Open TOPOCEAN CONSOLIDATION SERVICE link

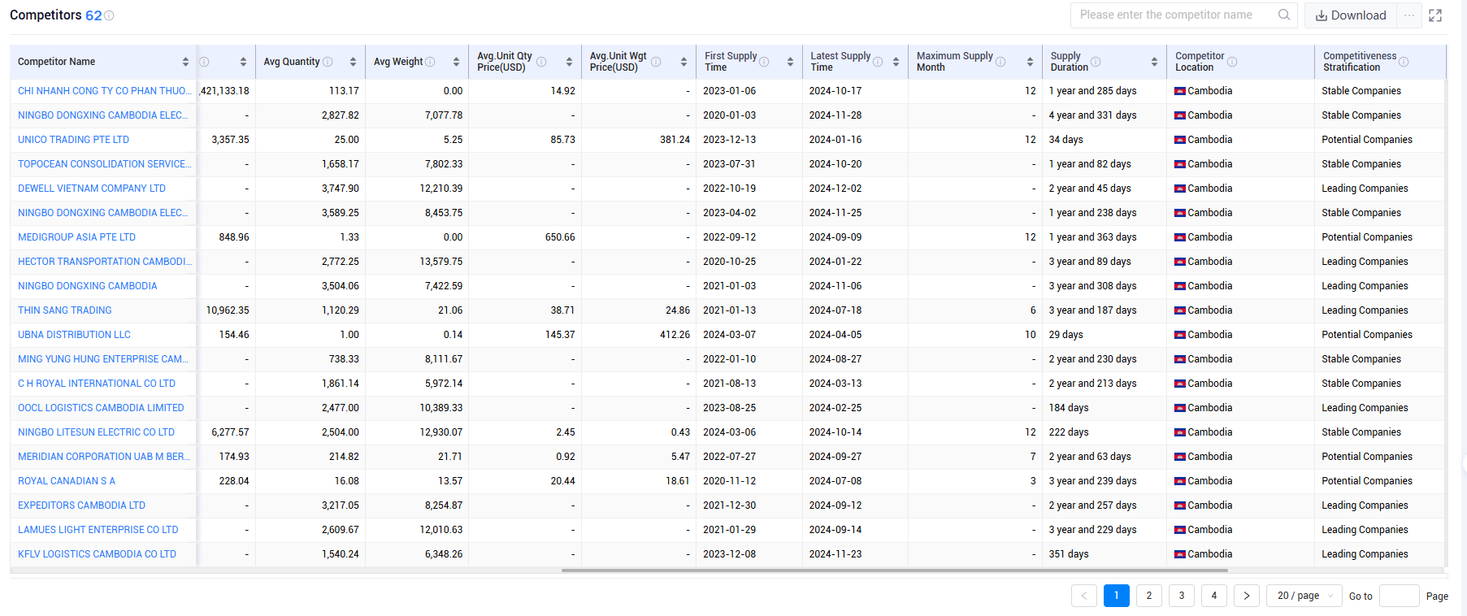coord(105,164)
